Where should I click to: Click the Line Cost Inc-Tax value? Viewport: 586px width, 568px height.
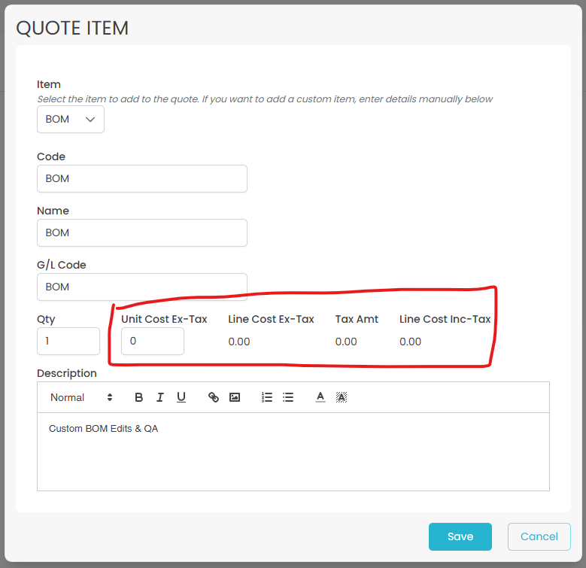coord(411,342)
